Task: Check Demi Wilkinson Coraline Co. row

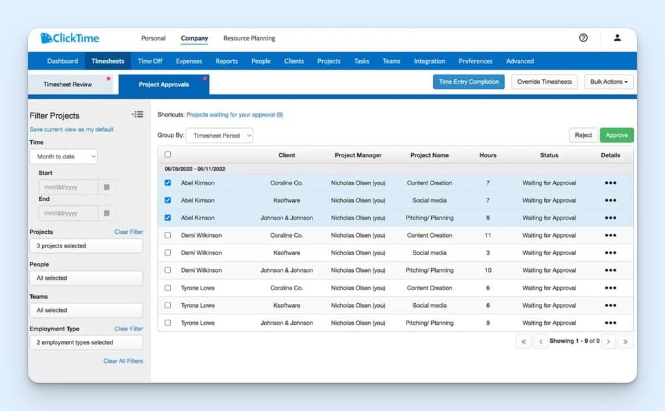Action: tap(168, 235)
